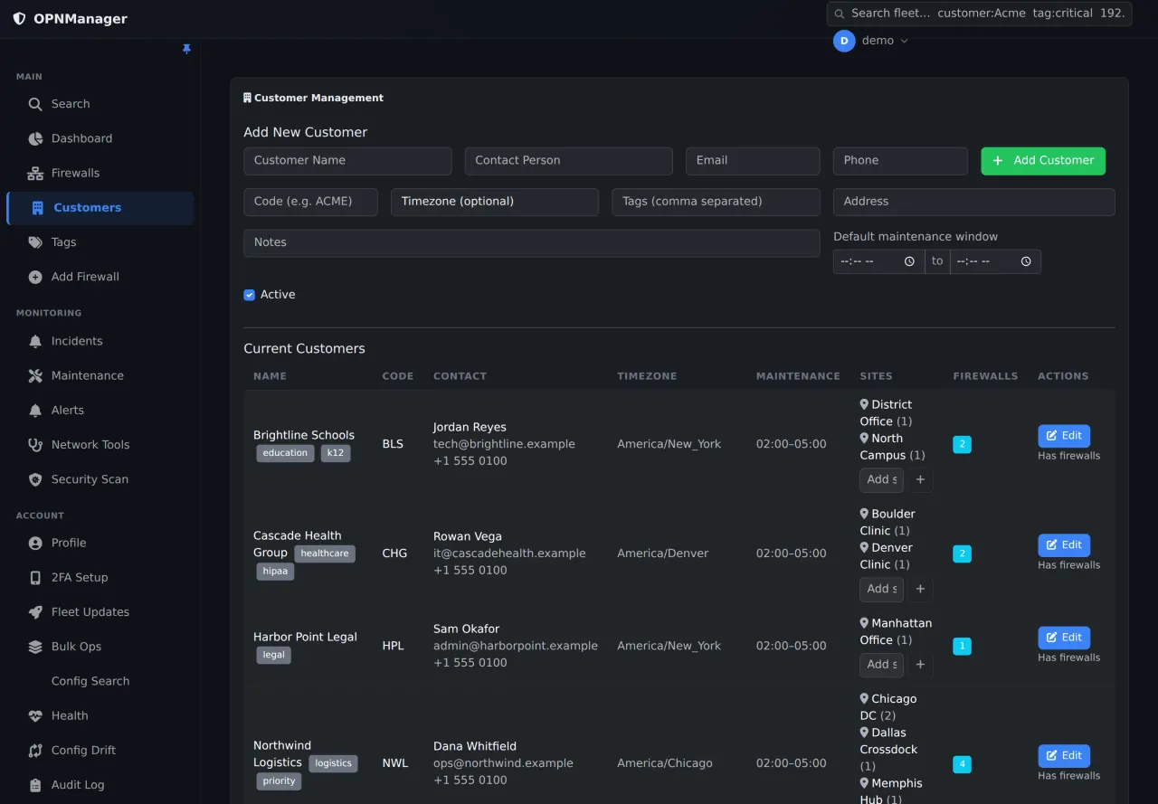Click the legal tag badge
This screenshot has width=1158, height=804.
click(273, 655)
